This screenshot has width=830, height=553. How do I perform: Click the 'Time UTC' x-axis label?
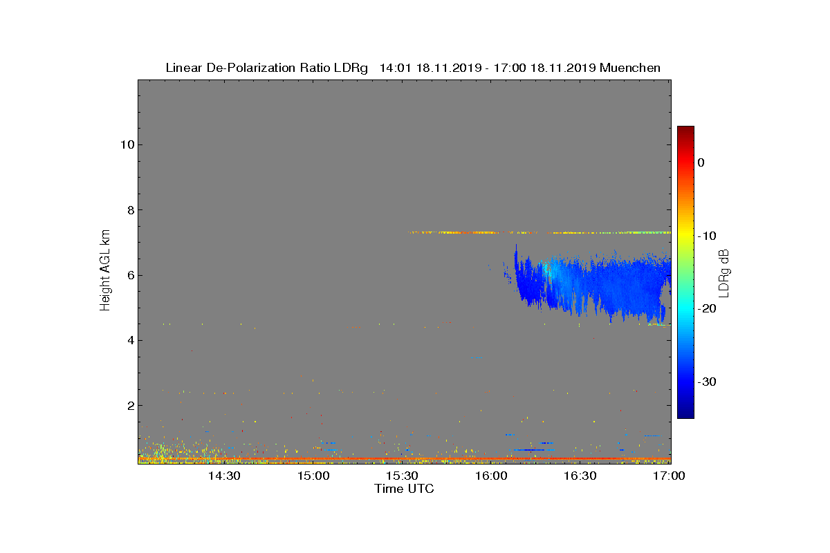404,489
